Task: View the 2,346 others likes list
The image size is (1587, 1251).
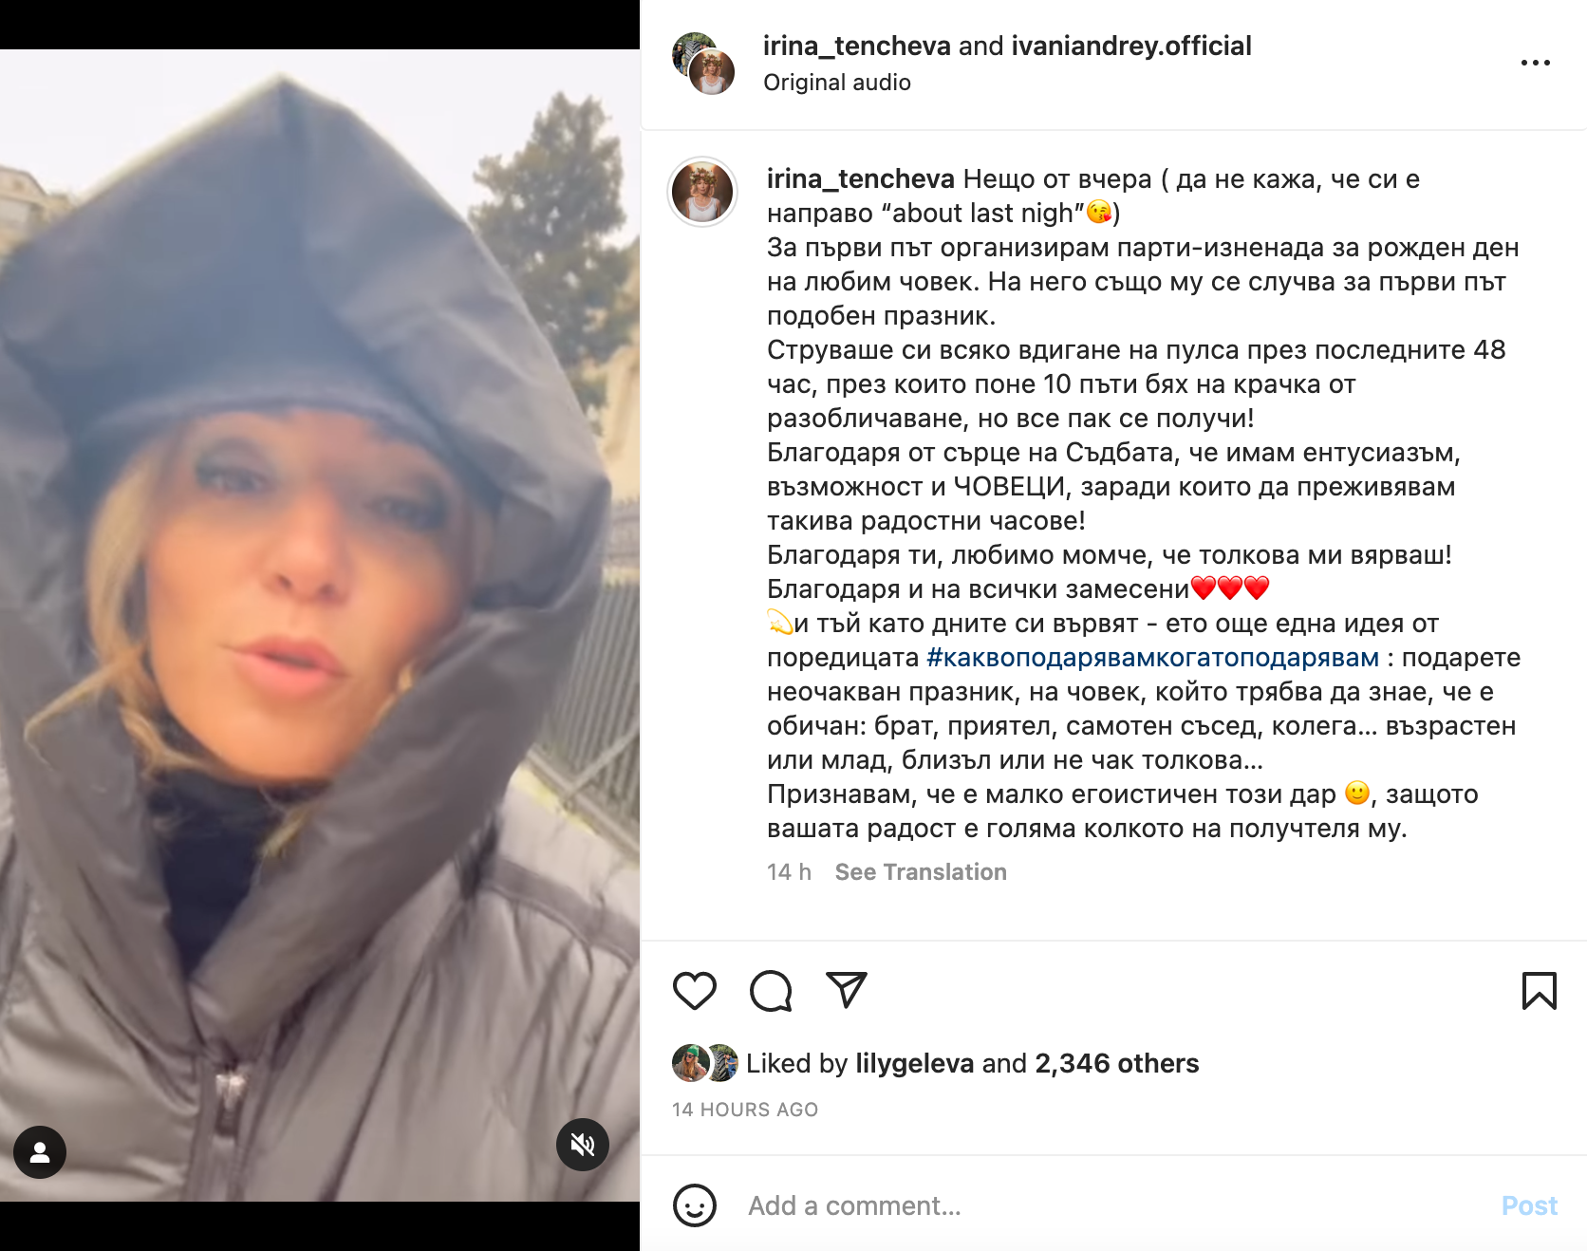Action: click(x=1116, y=1063)
